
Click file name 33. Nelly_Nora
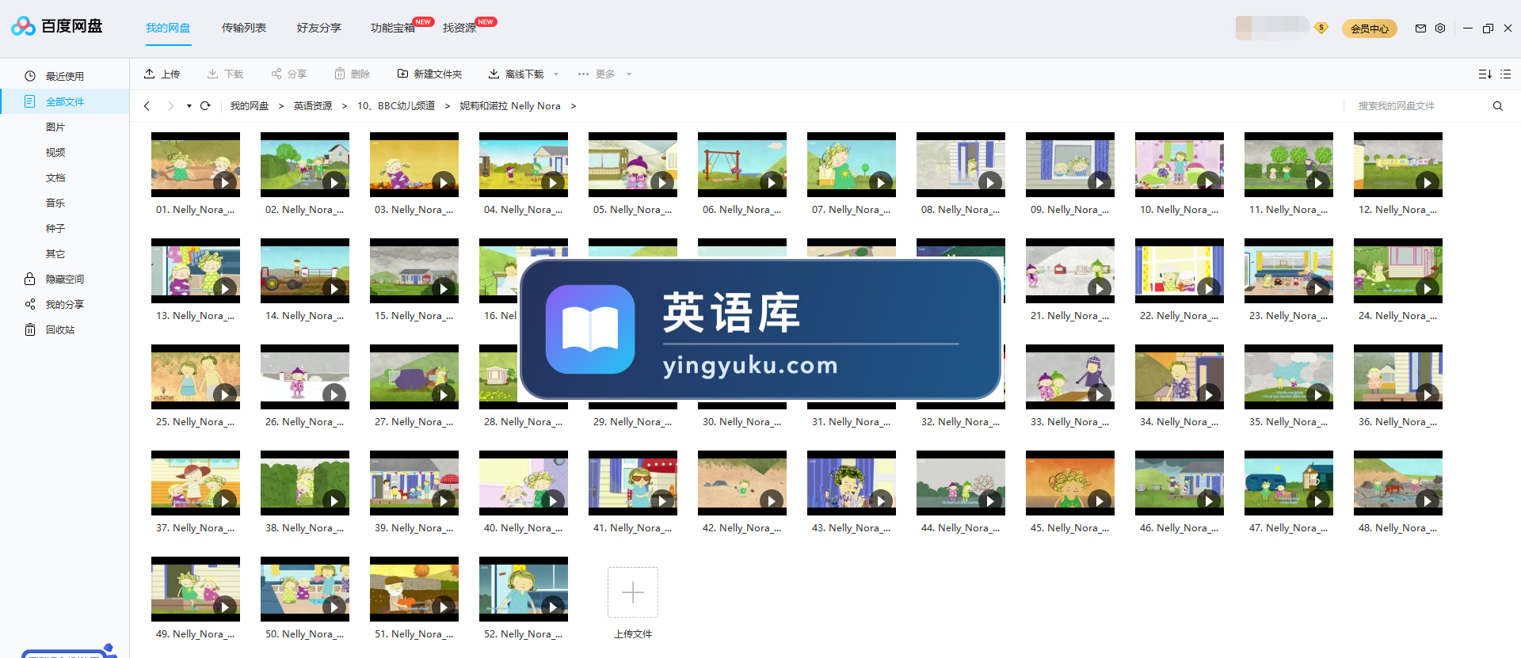[1070, 422]
